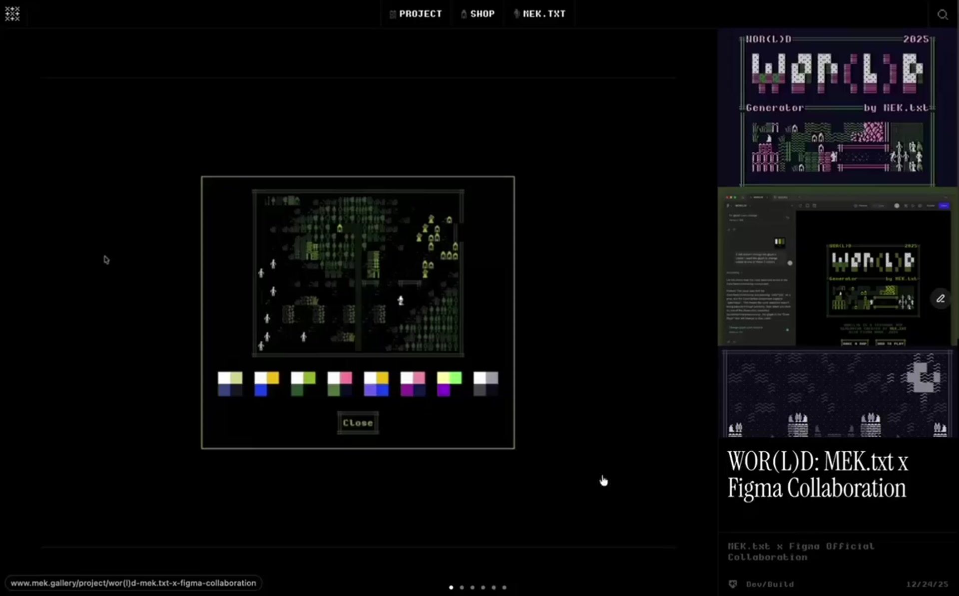
Task: Go to the second carousel dot
Action: (x=462, y=588)
